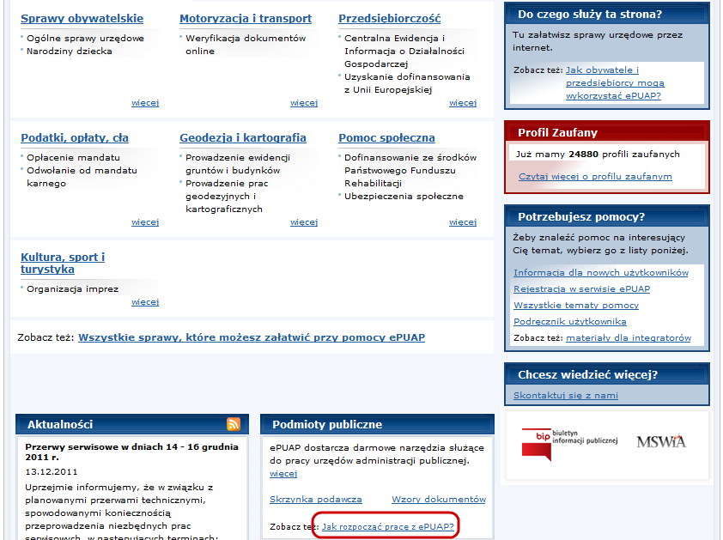This screenshot has width=723, height=540.
Task: Select the Narodziny dziecka item
Action: [70, 52]
